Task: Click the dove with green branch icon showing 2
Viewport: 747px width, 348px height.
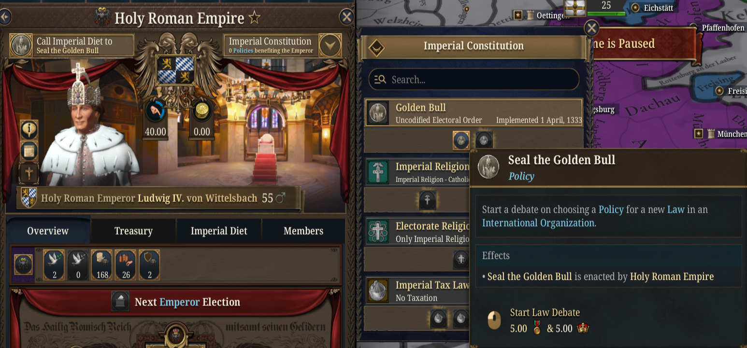Action: (x=54, y=264)
